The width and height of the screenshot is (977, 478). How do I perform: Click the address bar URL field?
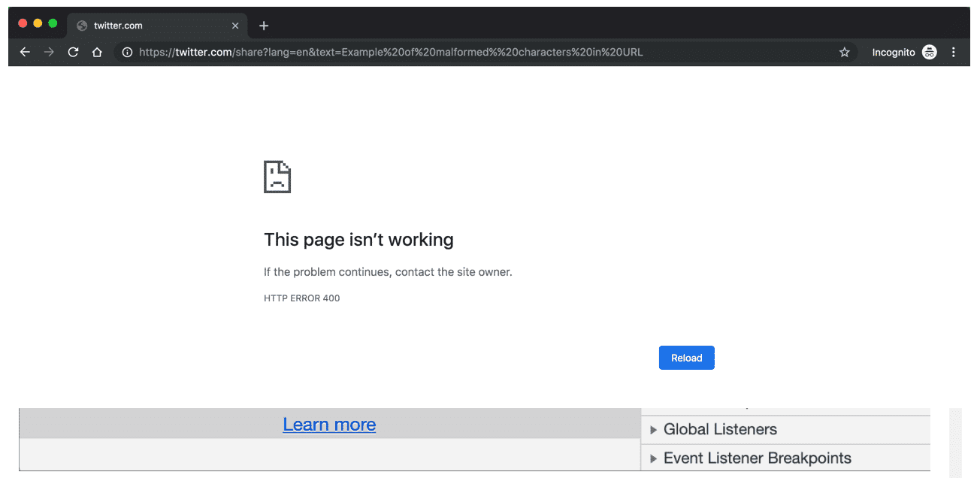(451, 52)
